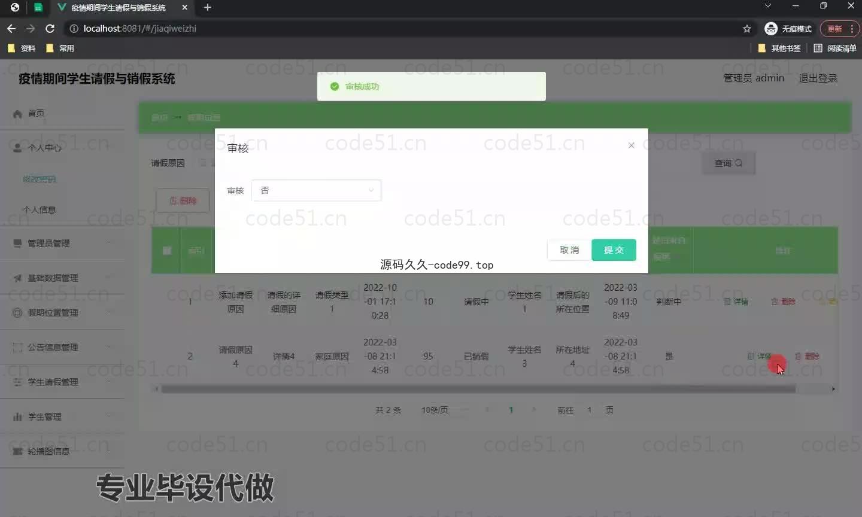Submit the review with the 提交 button
The height and width of the screenshot is (517, 862).
614,250
